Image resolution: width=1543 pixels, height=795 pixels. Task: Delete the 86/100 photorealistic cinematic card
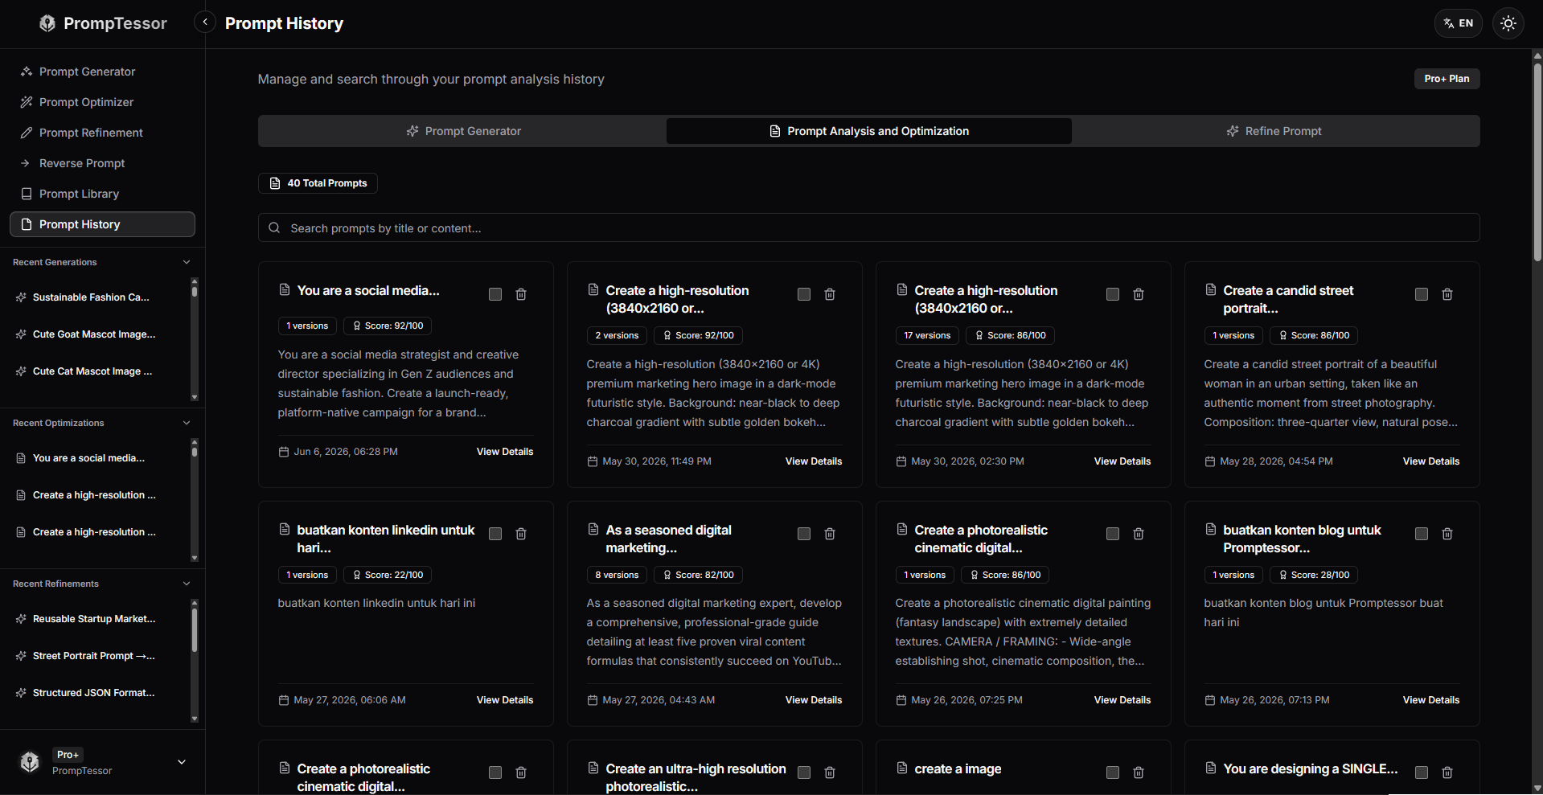tap(1139, 534)
